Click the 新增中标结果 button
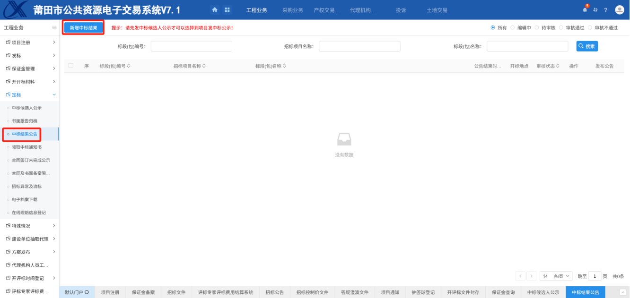The height and width of the screenshot is (298, 630). tap(83, 28)
